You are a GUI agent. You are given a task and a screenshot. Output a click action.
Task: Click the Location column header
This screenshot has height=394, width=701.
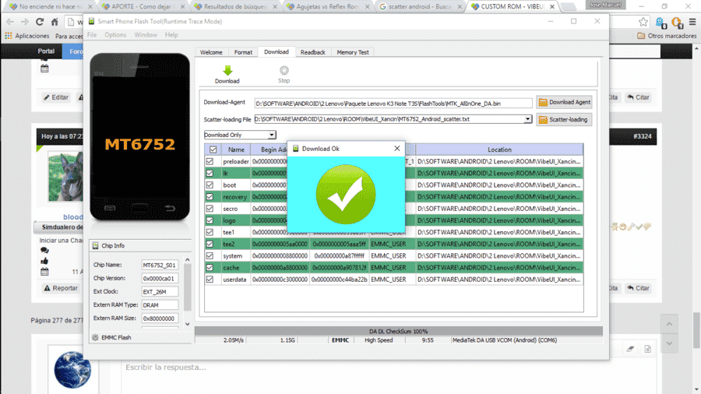499,150
